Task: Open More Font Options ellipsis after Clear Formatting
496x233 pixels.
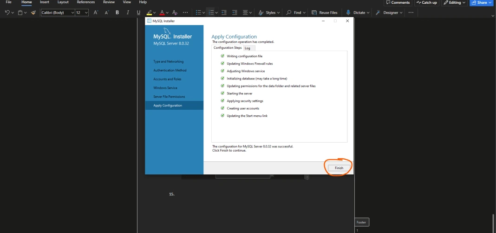Action: [185, 13]
